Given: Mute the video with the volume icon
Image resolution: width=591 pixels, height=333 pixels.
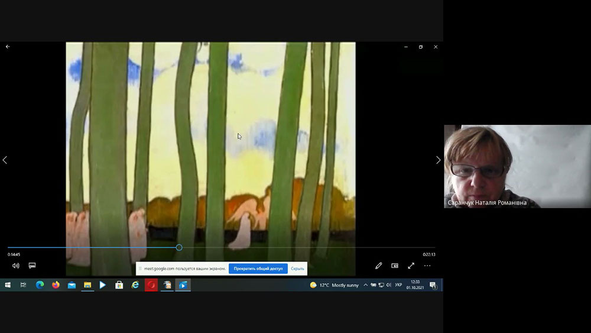Looking at the screenshot, I should click(x=15, y=266).
